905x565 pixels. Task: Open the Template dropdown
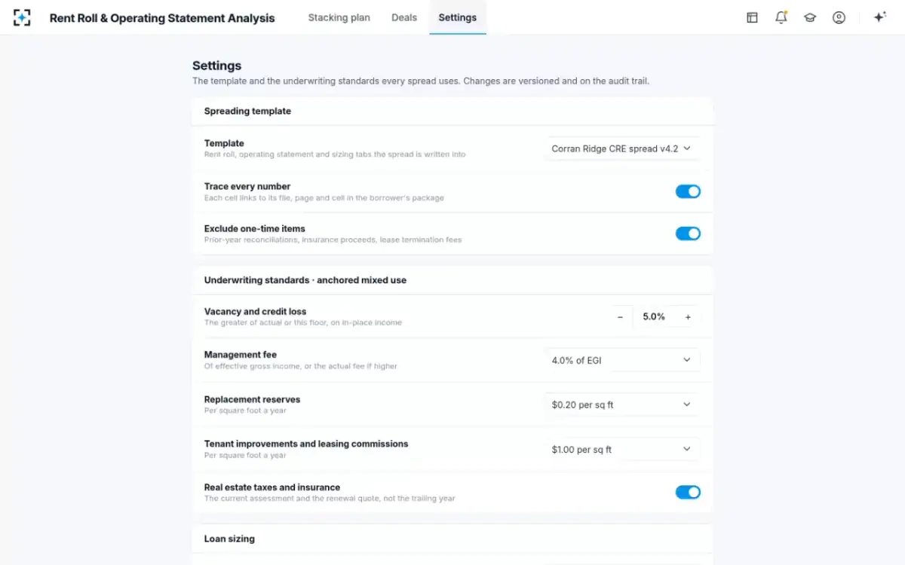pos(621,148)
